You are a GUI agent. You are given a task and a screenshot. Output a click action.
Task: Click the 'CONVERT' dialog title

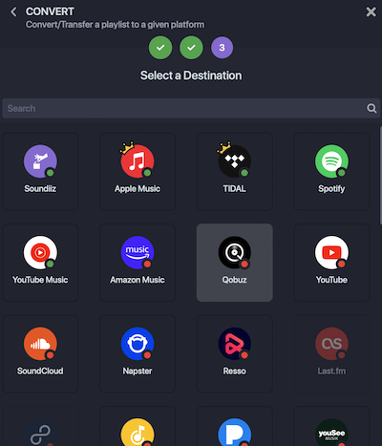50,11
